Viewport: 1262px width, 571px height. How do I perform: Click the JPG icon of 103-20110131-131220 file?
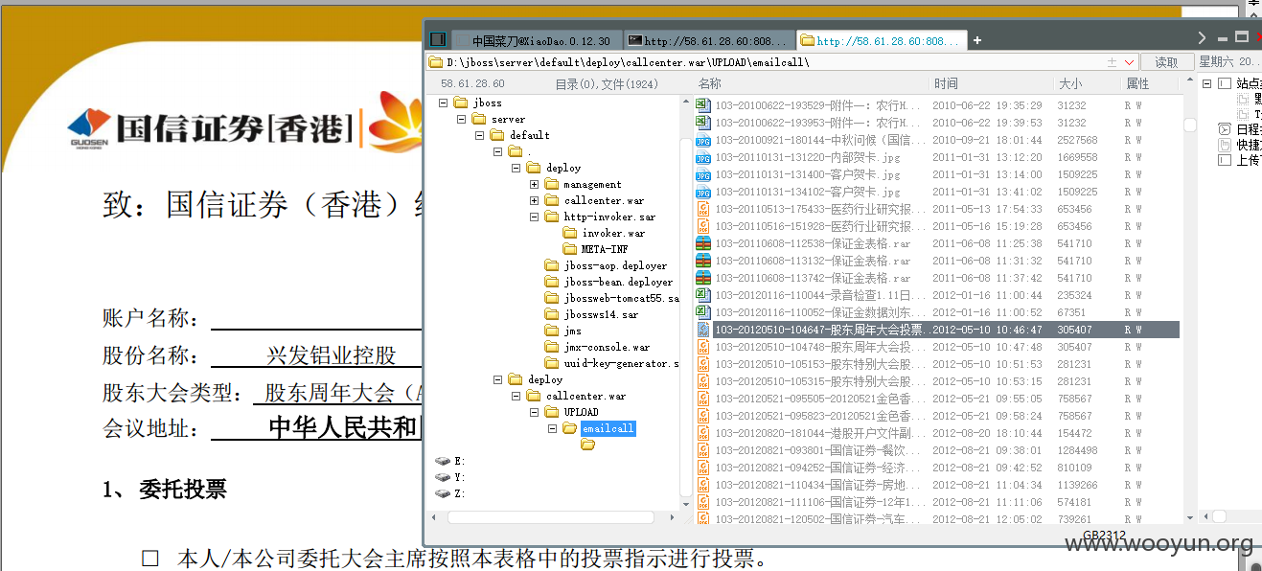pos(702,157)
